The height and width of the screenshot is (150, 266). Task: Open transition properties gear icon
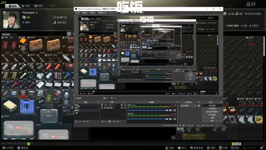tap(199, 106)
